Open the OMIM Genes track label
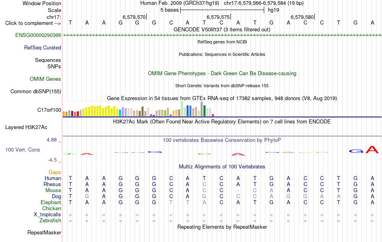The width and height of the screenshot is (382, 242). [x=45, y=79]
